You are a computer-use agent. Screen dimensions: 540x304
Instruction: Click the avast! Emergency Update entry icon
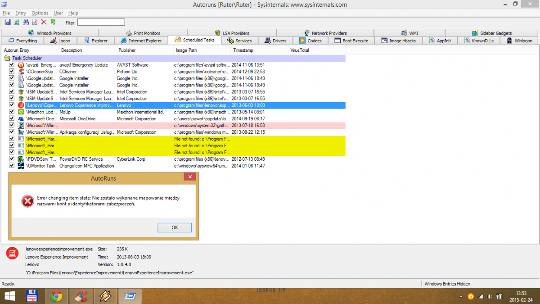point(21,65)
